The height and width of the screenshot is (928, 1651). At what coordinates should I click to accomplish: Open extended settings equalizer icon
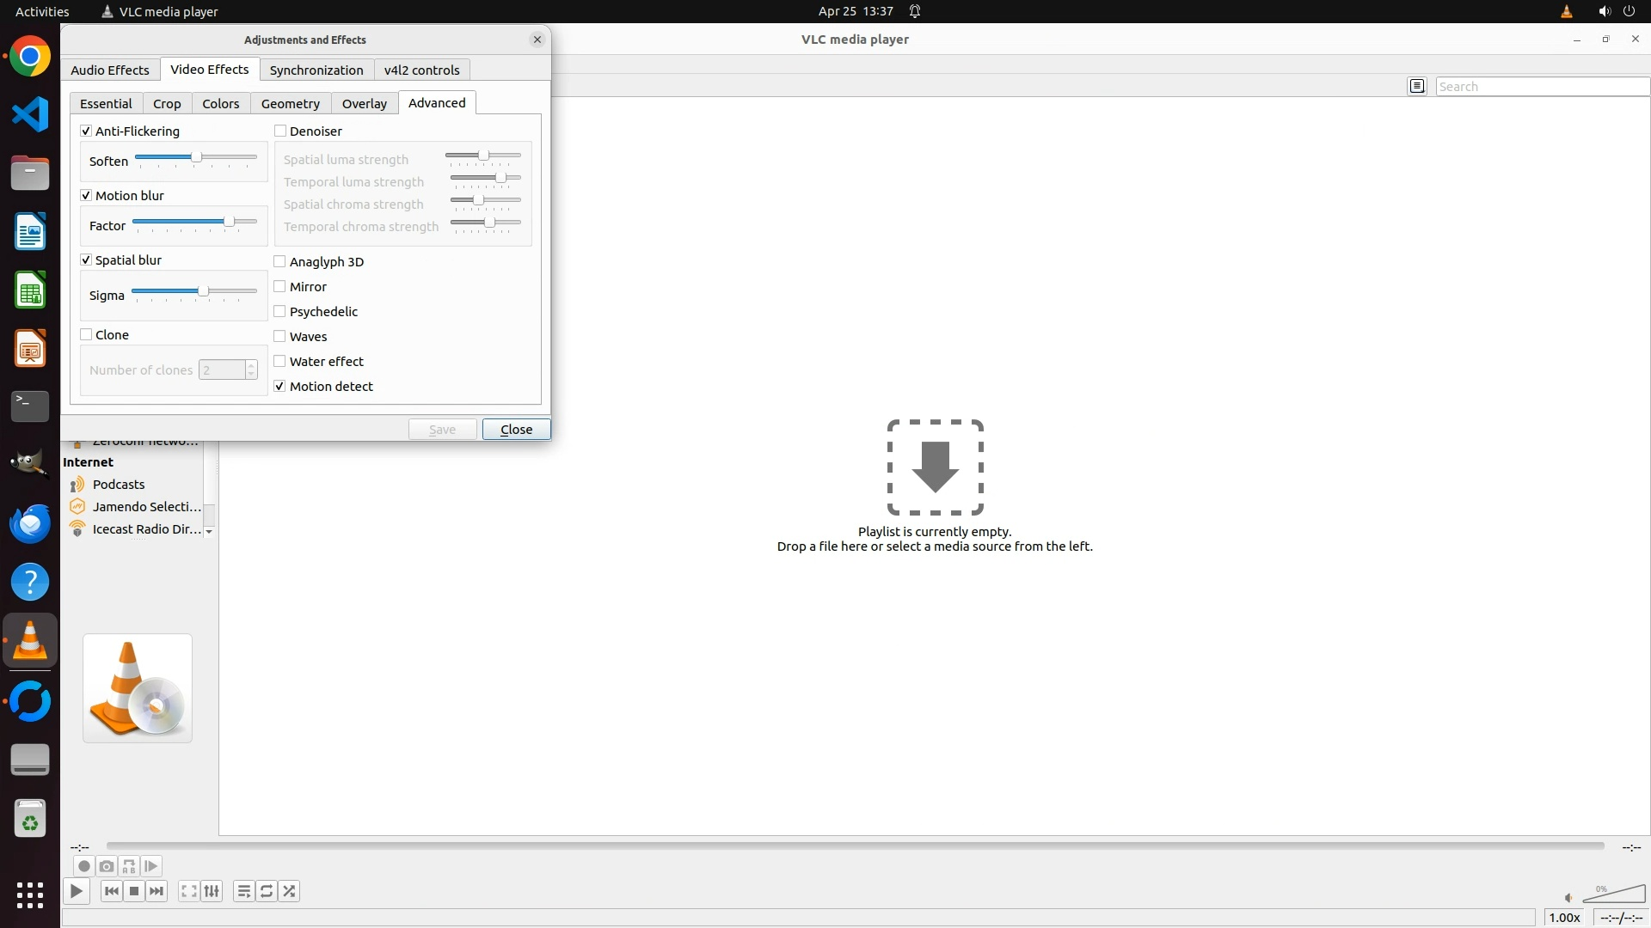[212, 891]
